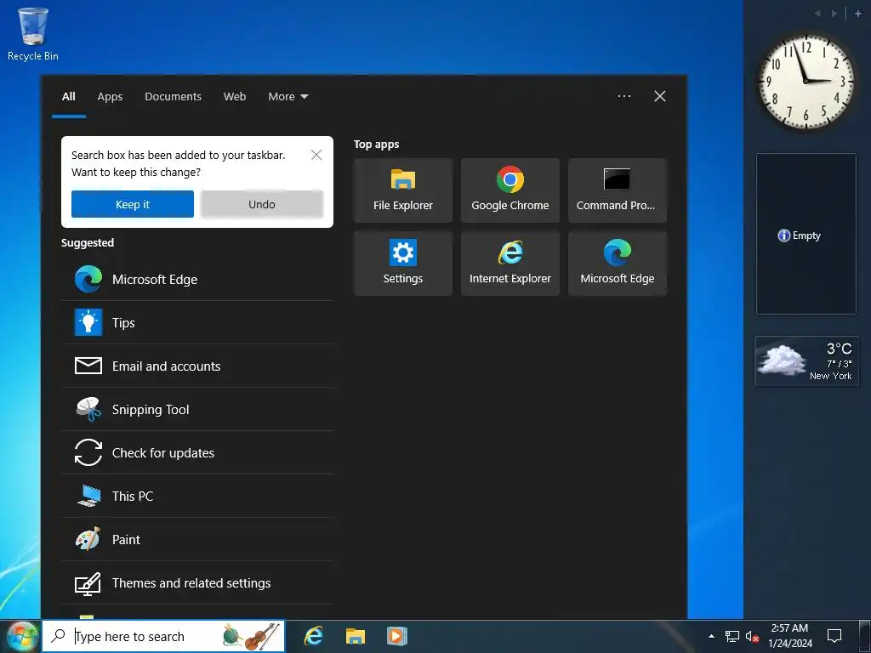Image resolution: width=871 pixels, height=653 pixels.
Task: Open File Explorer from the taskbar
Action: (355, 636)
